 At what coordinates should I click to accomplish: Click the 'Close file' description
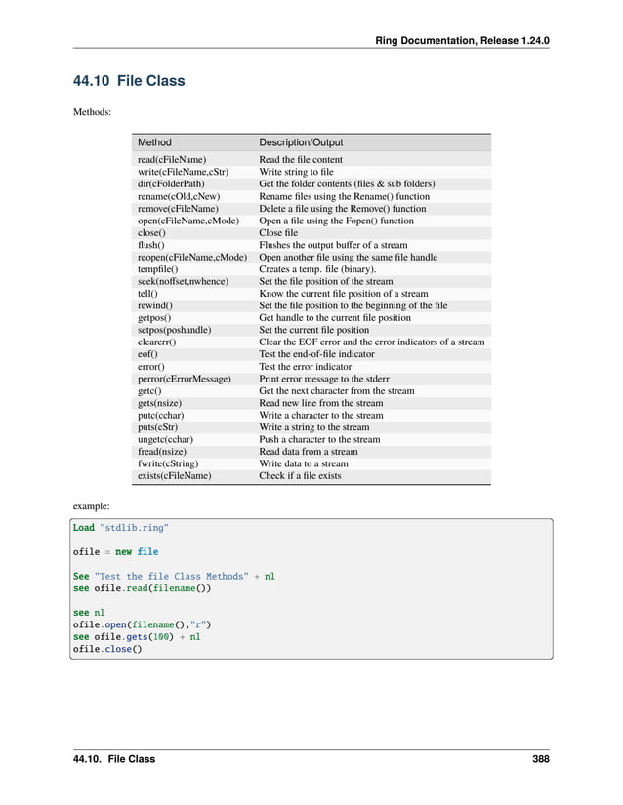coord(278,232)
